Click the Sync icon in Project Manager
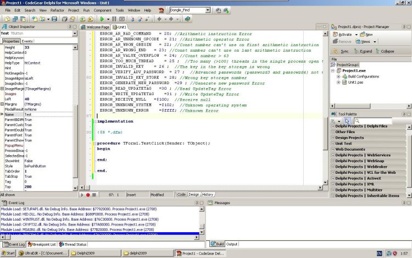The width and height of the screenshot is (412, 258). (x=335, y=51)
